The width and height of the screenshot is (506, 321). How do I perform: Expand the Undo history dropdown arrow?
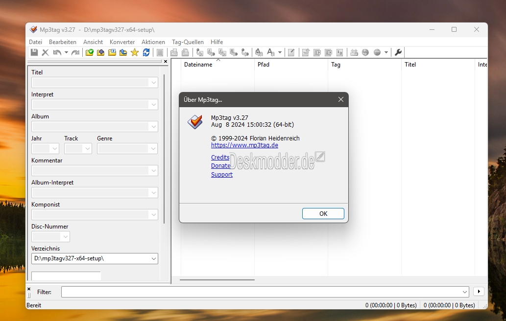(x=66, y=52)
